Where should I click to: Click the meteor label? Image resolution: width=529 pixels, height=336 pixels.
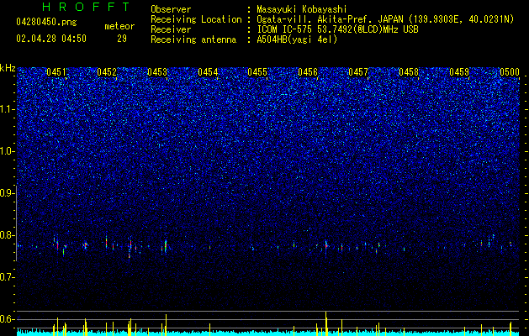pos(119,26)
